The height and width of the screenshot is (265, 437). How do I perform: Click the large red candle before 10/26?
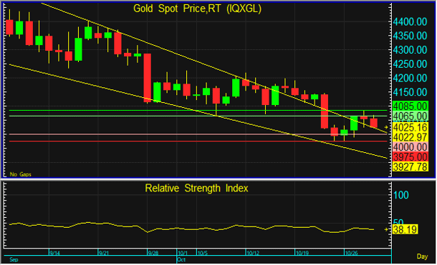pos(325,111)
